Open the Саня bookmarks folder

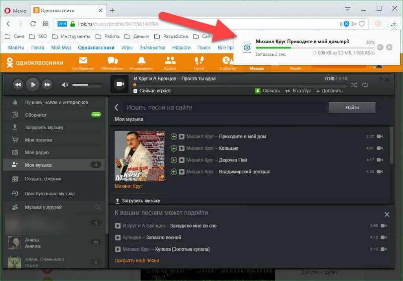[x=15, y=37]
